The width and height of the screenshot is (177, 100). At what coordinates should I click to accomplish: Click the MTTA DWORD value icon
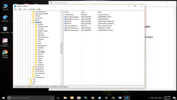point(65,21)
